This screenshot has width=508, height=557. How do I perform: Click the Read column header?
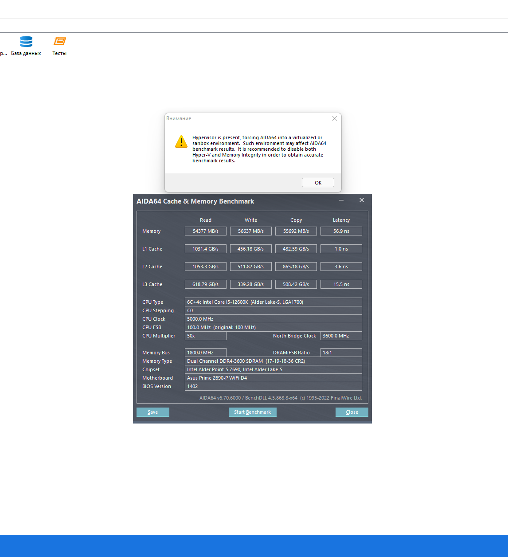tap(206, 220)
